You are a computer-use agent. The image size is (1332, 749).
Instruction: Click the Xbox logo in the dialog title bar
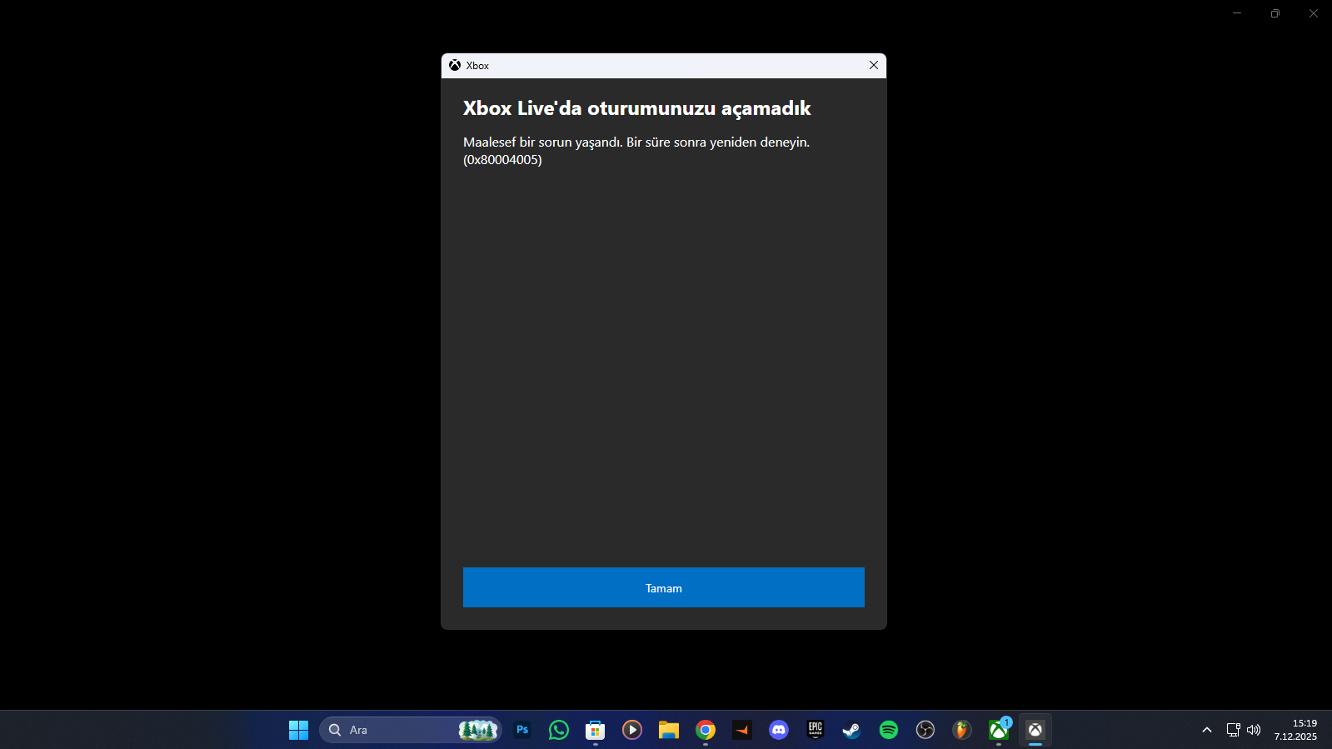[455, 65]
